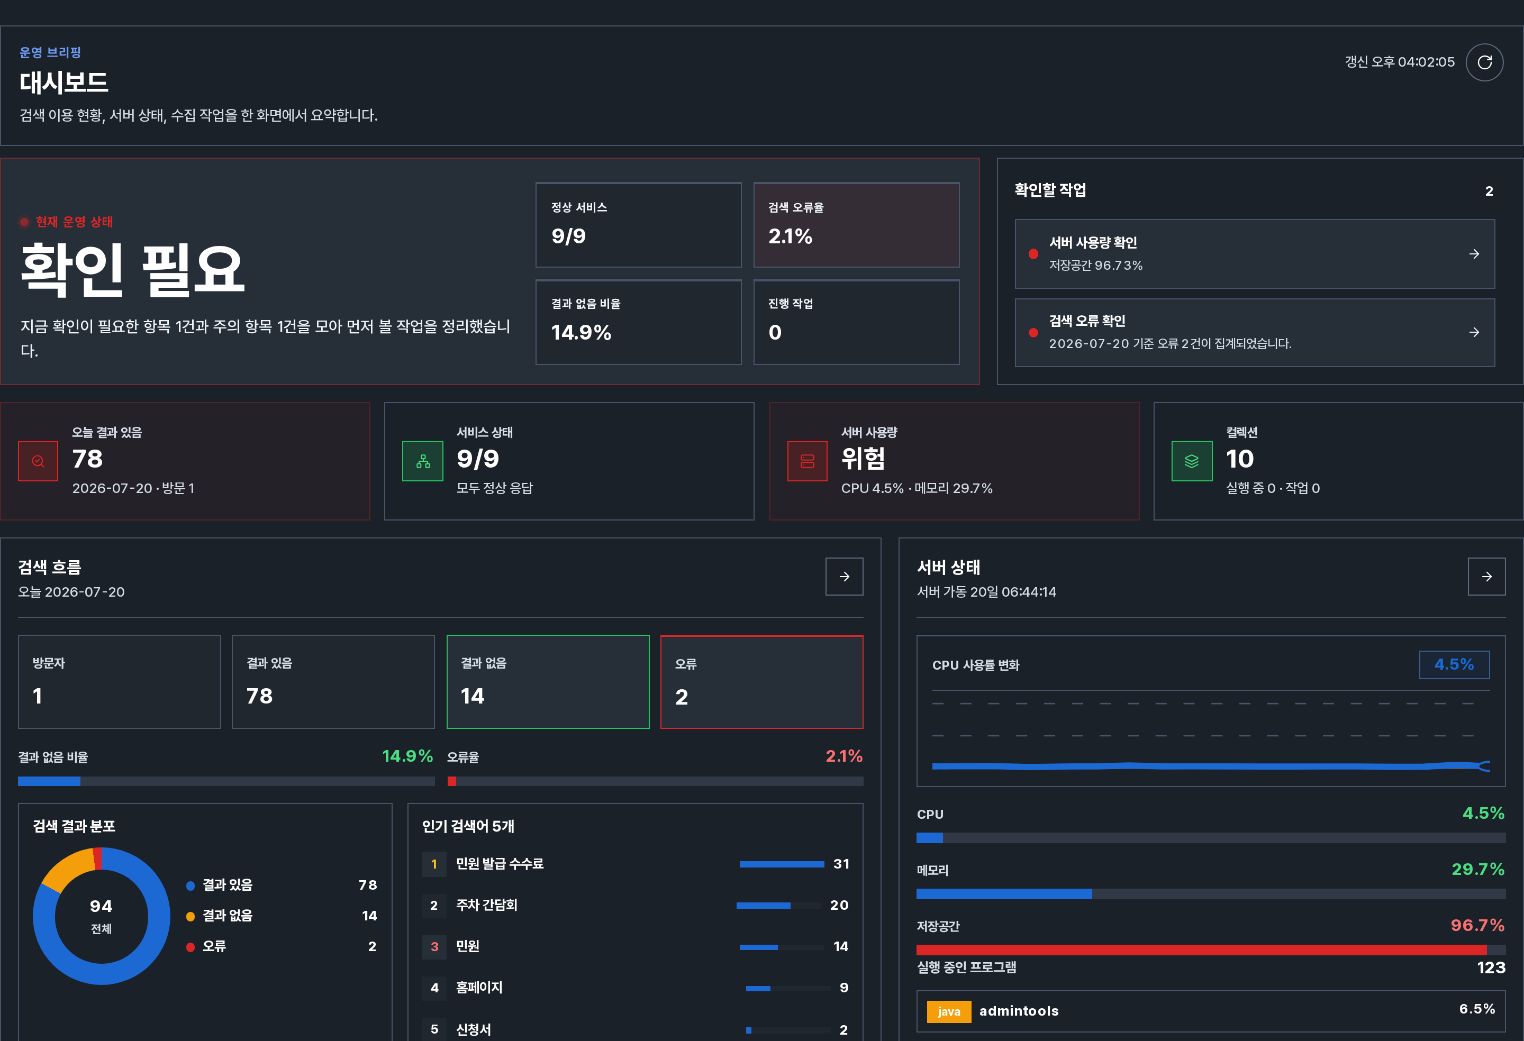The width and height of the screenshot is (1524, 1041).
Task: Click the red search icon in 오늘 결과 있음 card
Action: point(38,461)
